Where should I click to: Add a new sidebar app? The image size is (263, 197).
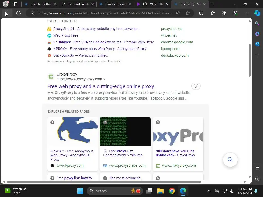point(257,55)
